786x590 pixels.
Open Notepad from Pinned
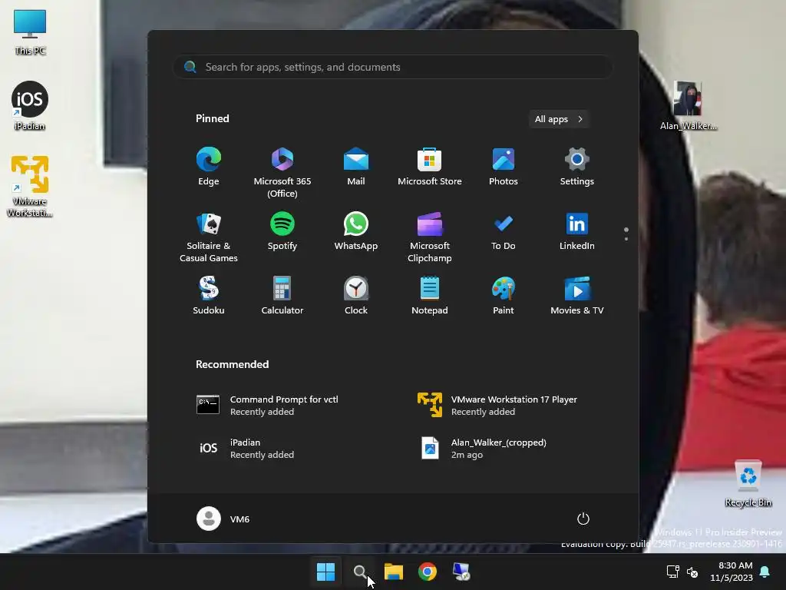point(430,296)
